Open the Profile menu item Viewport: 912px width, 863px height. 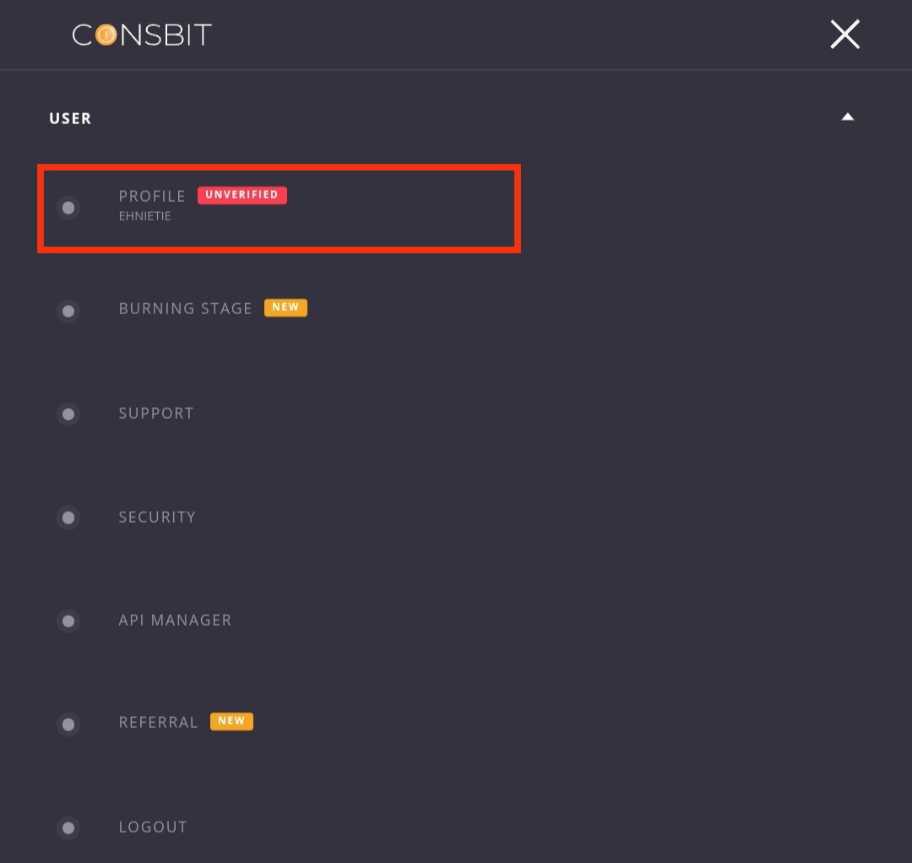(152, 196)
